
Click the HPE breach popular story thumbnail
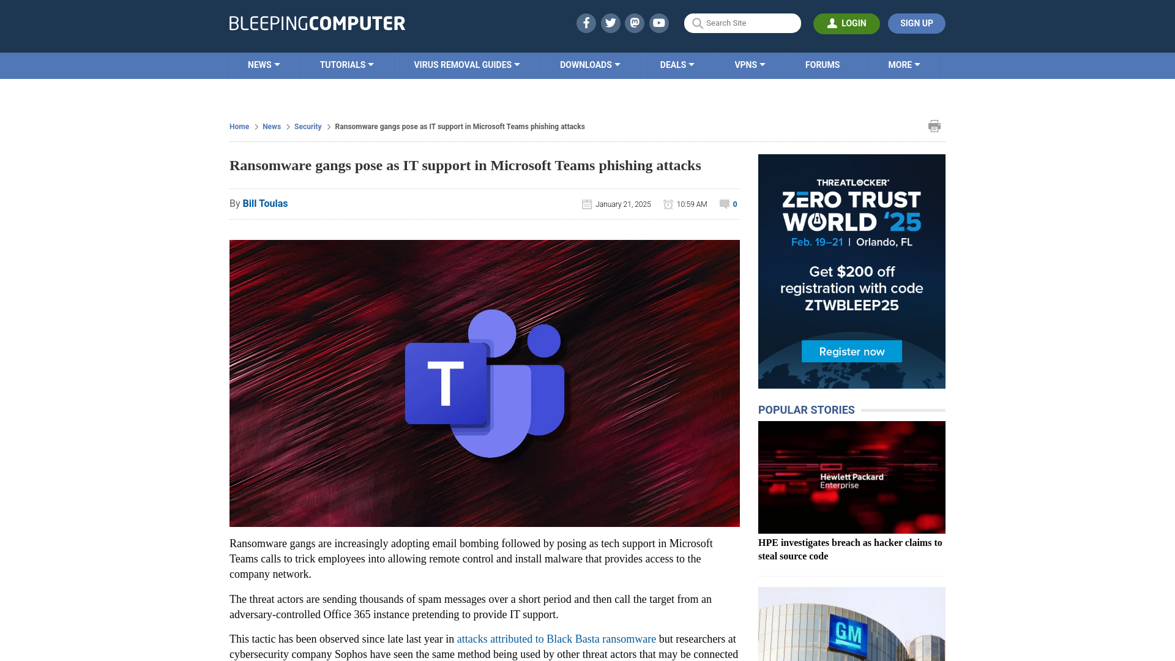coord(851,477)
